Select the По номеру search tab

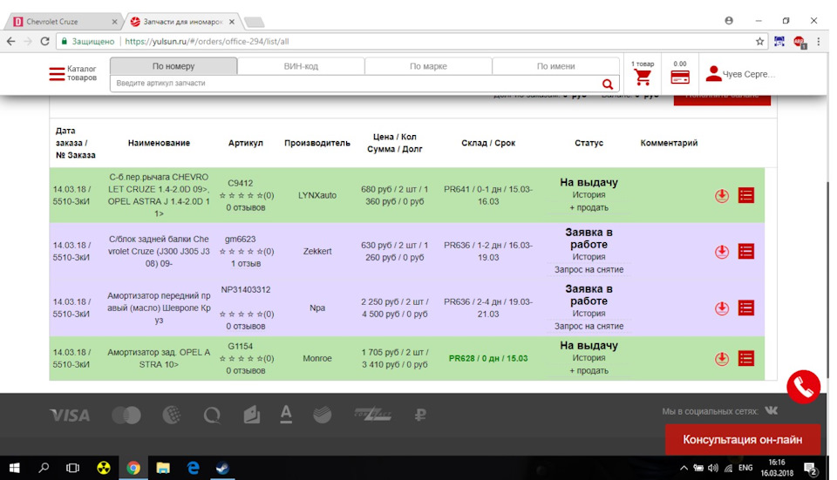(x=174, y=66)
